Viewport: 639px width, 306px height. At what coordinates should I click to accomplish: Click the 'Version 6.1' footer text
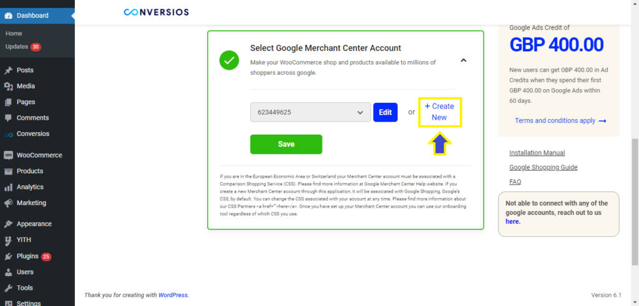point(606,295)
